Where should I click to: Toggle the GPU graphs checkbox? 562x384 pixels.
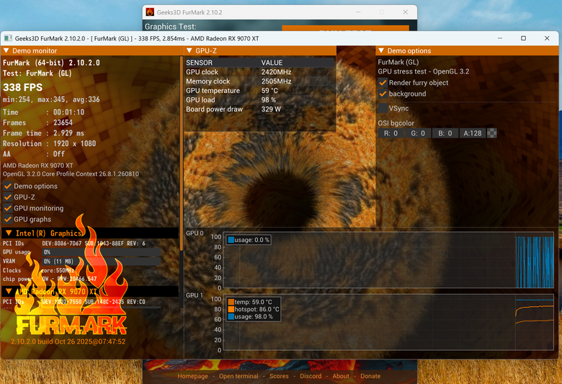pos(7,220)
